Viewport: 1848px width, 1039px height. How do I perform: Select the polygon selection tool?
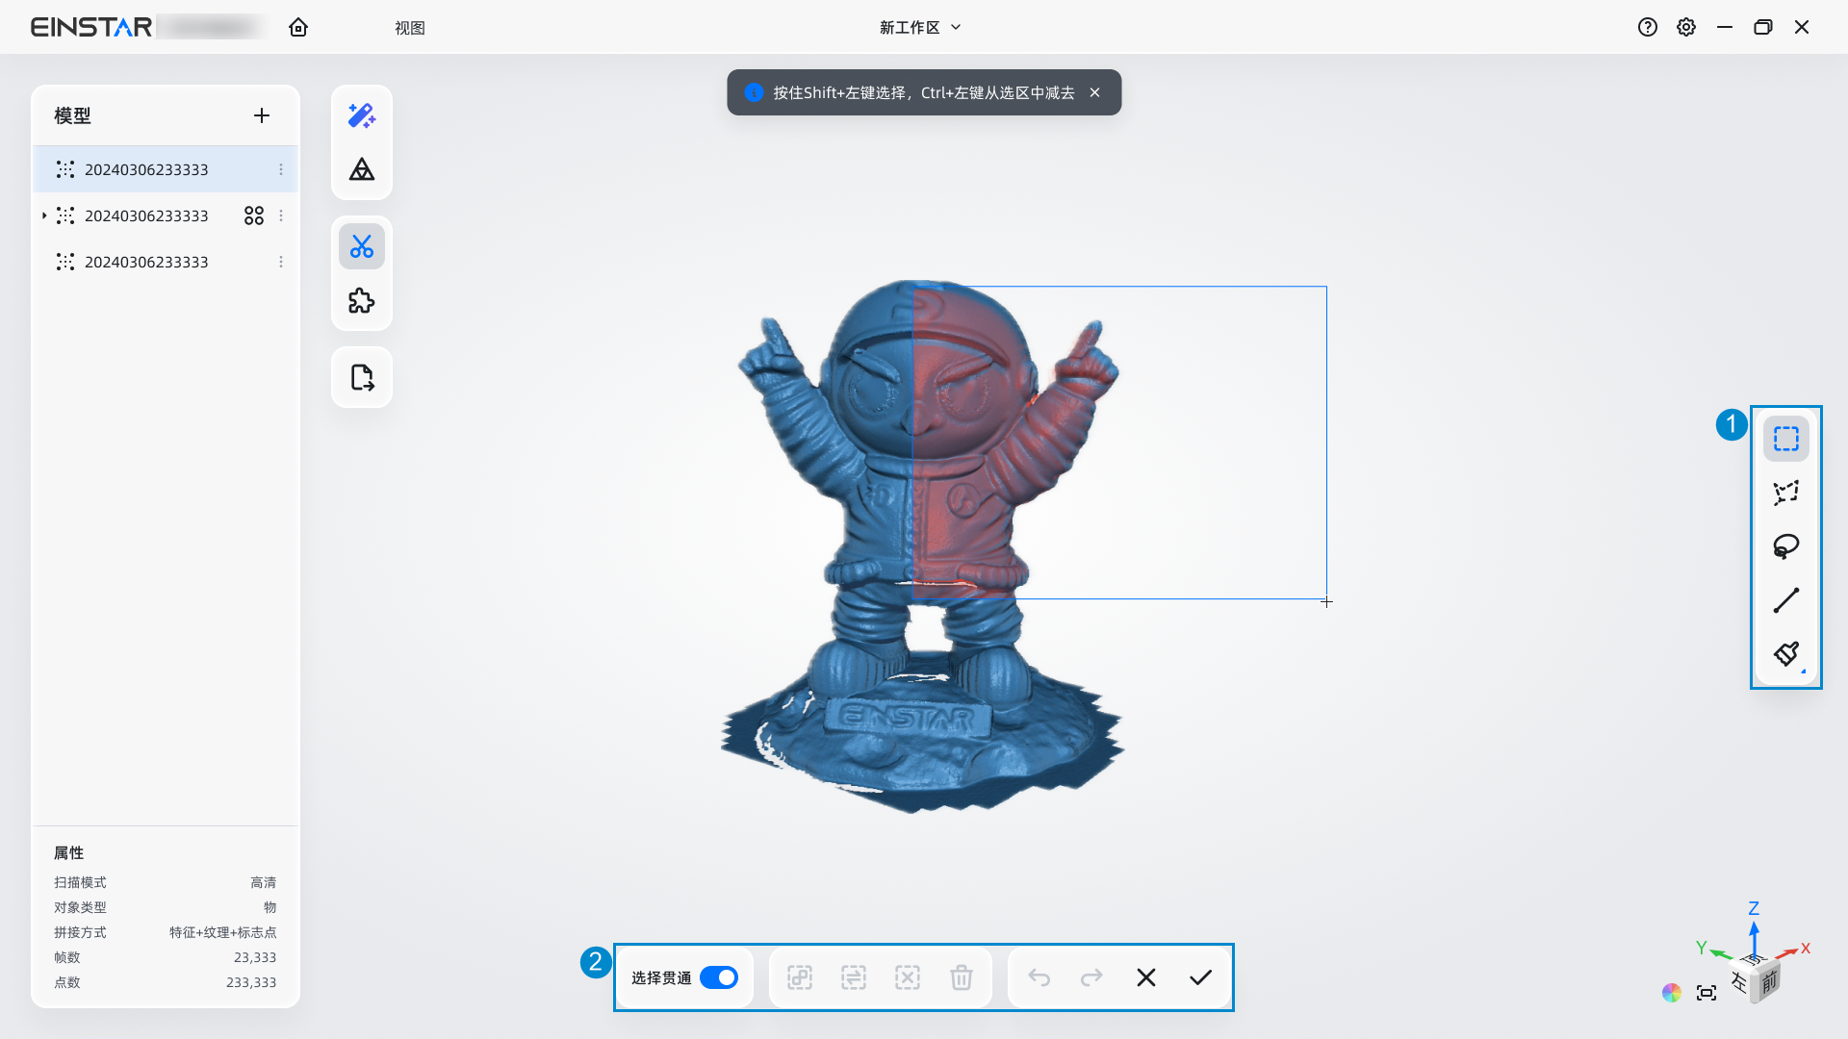pyautogui.click(x=1786, y=493)
